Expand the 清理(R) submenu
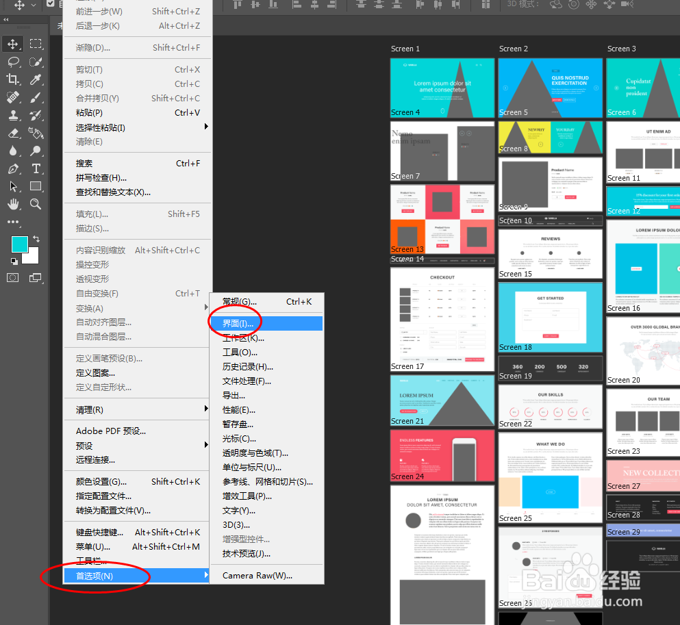Image resolution: width=680 pixels, height=625 pixels. coord(138,409)
